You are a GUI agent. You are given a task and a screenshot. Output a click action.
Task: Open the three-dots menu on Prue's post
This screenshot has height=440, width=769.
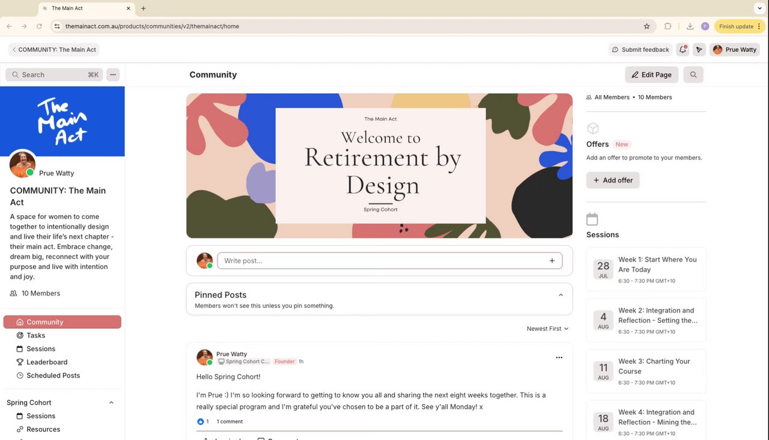click(x=559, y=358)
